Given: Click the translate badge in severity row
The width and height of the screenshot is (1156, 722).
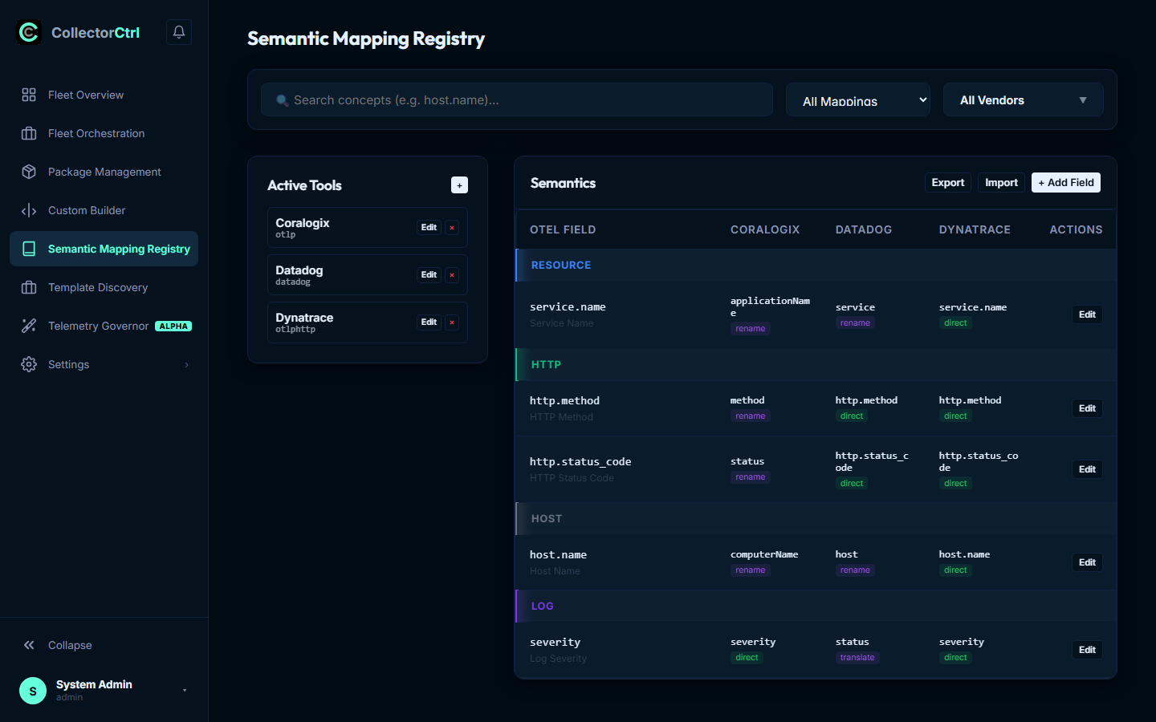Looking at the screenshot, I should [857, 658].
